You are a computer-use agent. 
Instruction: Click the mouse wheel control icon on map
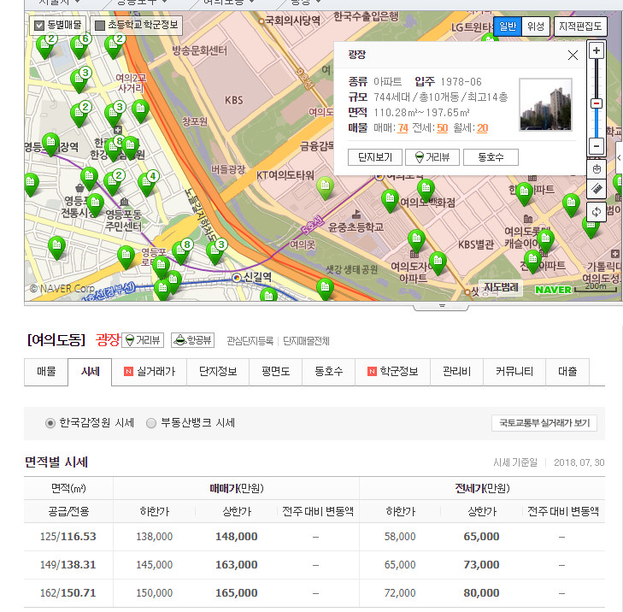[597, 168]
